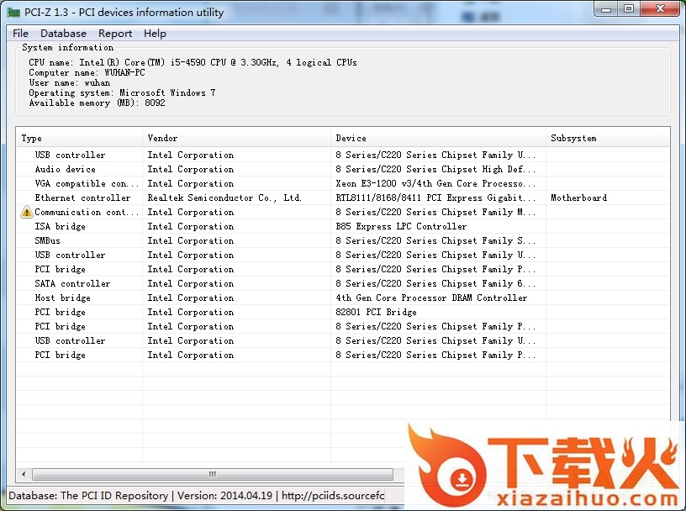Screen dimensions: 686x511
Task: Select the SATA controller row
Action: click(343, 283)
